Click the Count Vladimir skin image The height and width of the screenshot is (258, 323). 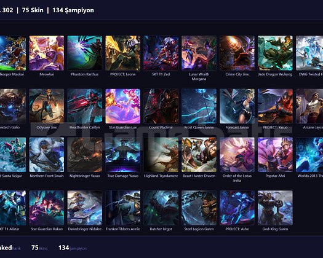161,106
